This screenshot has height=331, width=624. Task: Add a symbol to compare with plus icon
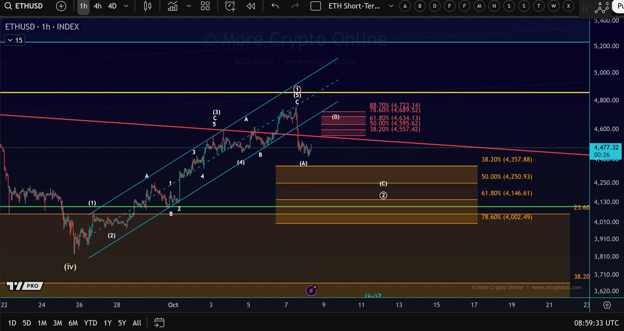point(61,6)
